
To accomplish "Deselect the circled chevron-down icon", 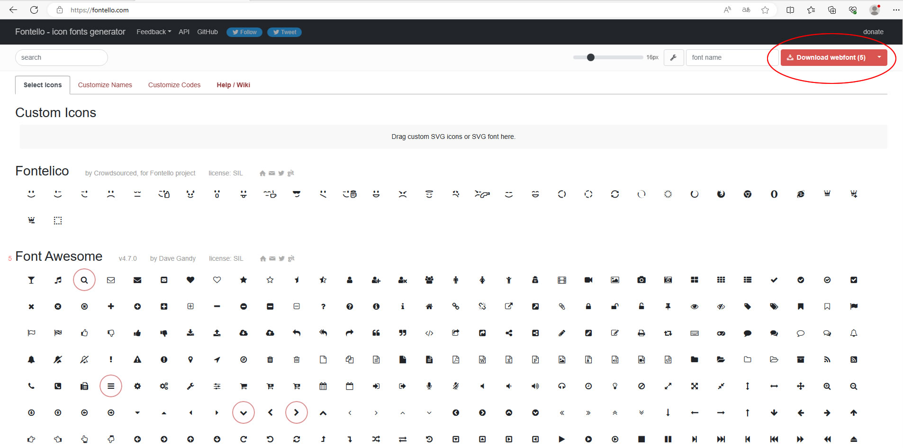I will click(x=244, y=413).
